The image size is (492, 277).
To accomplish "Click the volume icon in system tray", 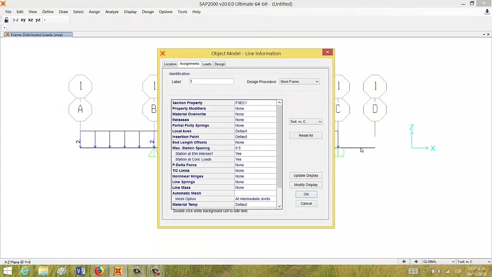I will click(x=440, y=271).
